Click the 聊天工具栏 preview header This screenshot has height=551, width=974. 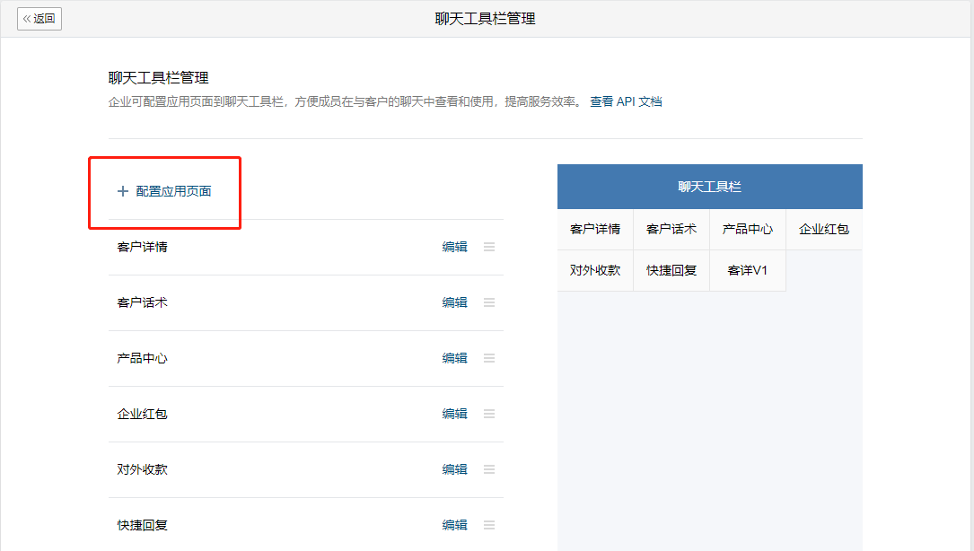pyautogui.click(x=710, y=187)
